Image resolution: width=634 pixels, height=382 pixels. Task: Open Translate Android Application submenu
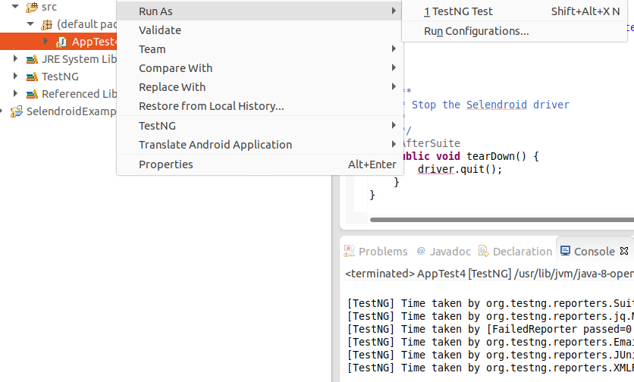[259, 145]
